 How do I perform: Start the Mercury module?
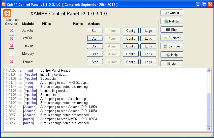pyautogui.click(x=95, y=54)
